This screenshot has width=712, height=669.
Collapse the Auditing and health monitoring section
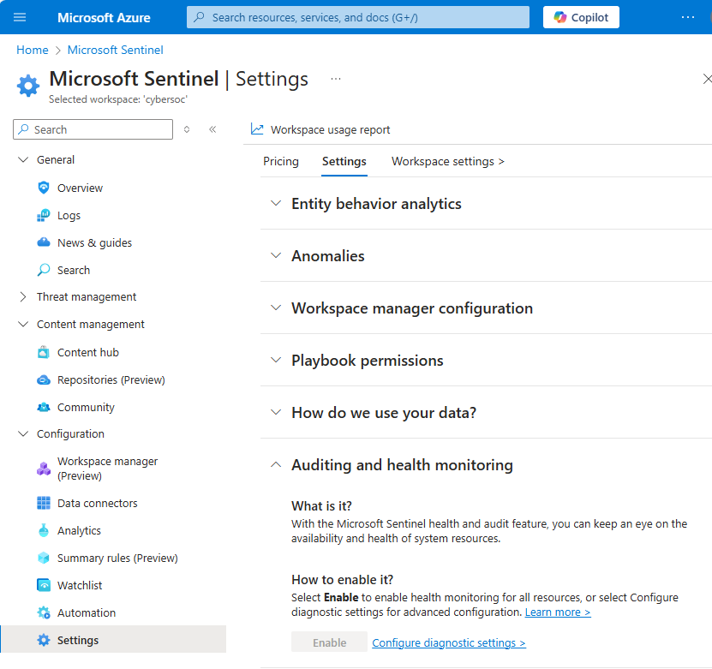click(x=275, y=464)
